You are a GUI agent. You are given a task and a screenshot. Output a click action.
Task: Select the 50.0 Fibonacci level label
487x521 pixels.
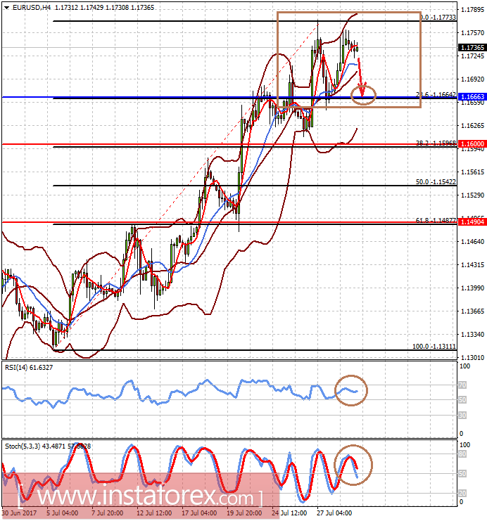point(436,182)
